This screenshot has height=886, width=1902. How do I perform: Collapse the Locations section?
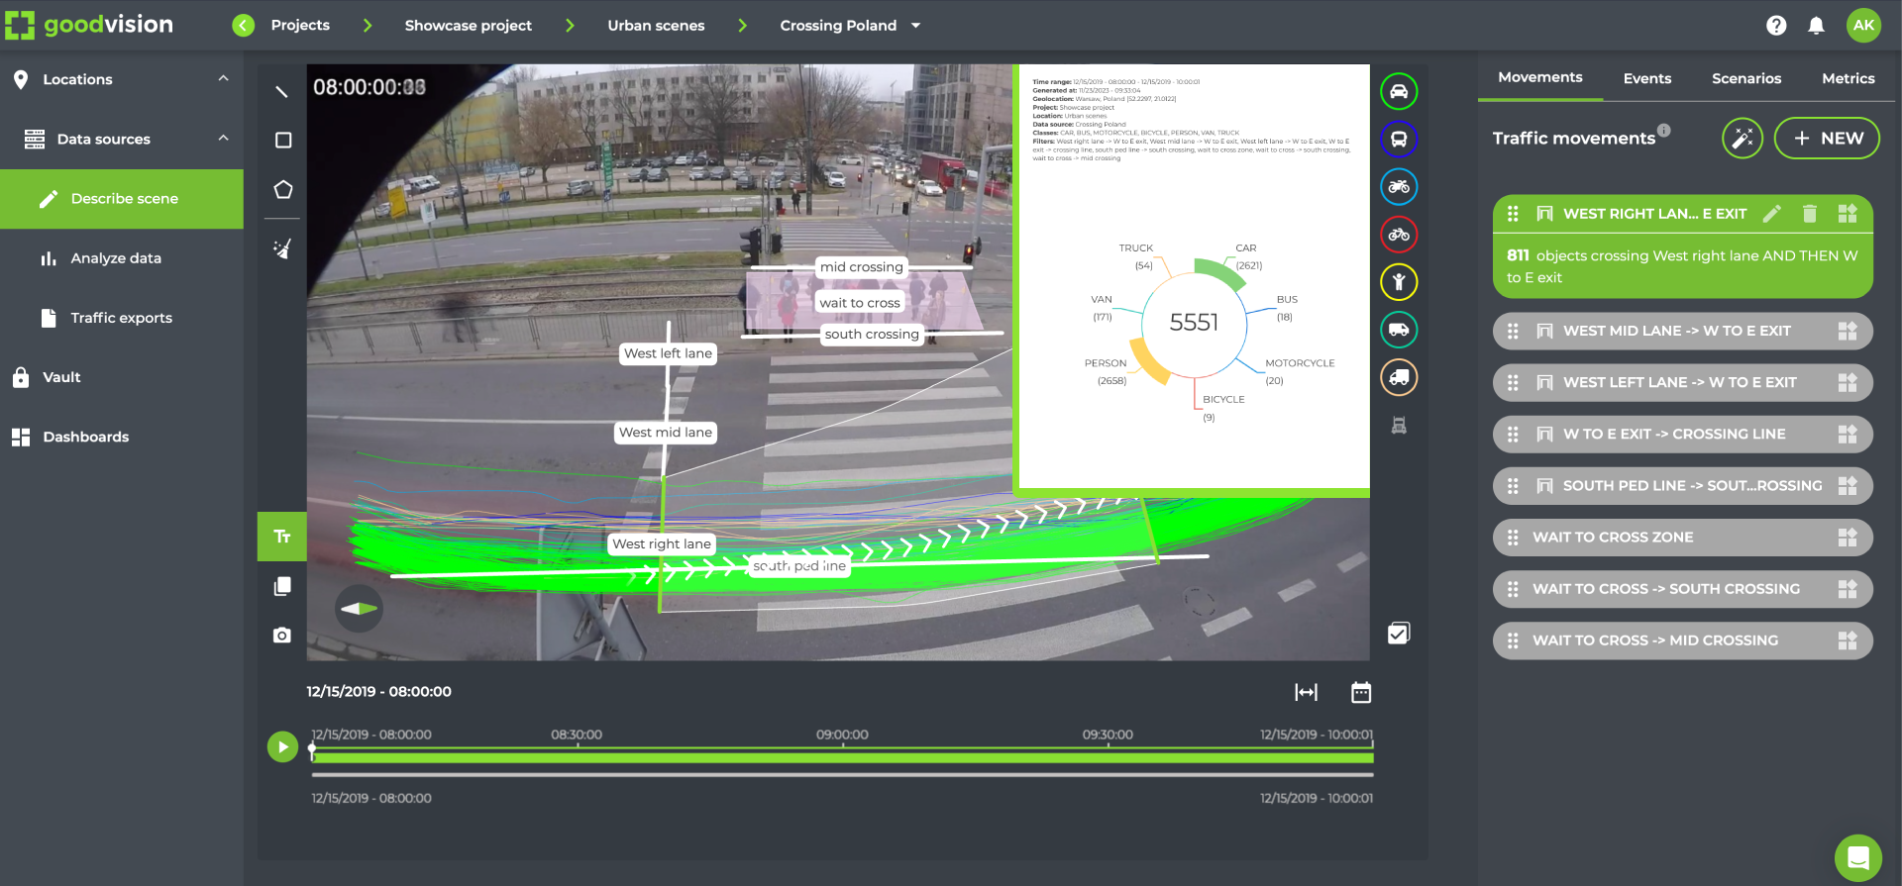tap(224, 78)
